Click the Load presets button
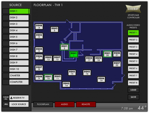 pos(133,90)
